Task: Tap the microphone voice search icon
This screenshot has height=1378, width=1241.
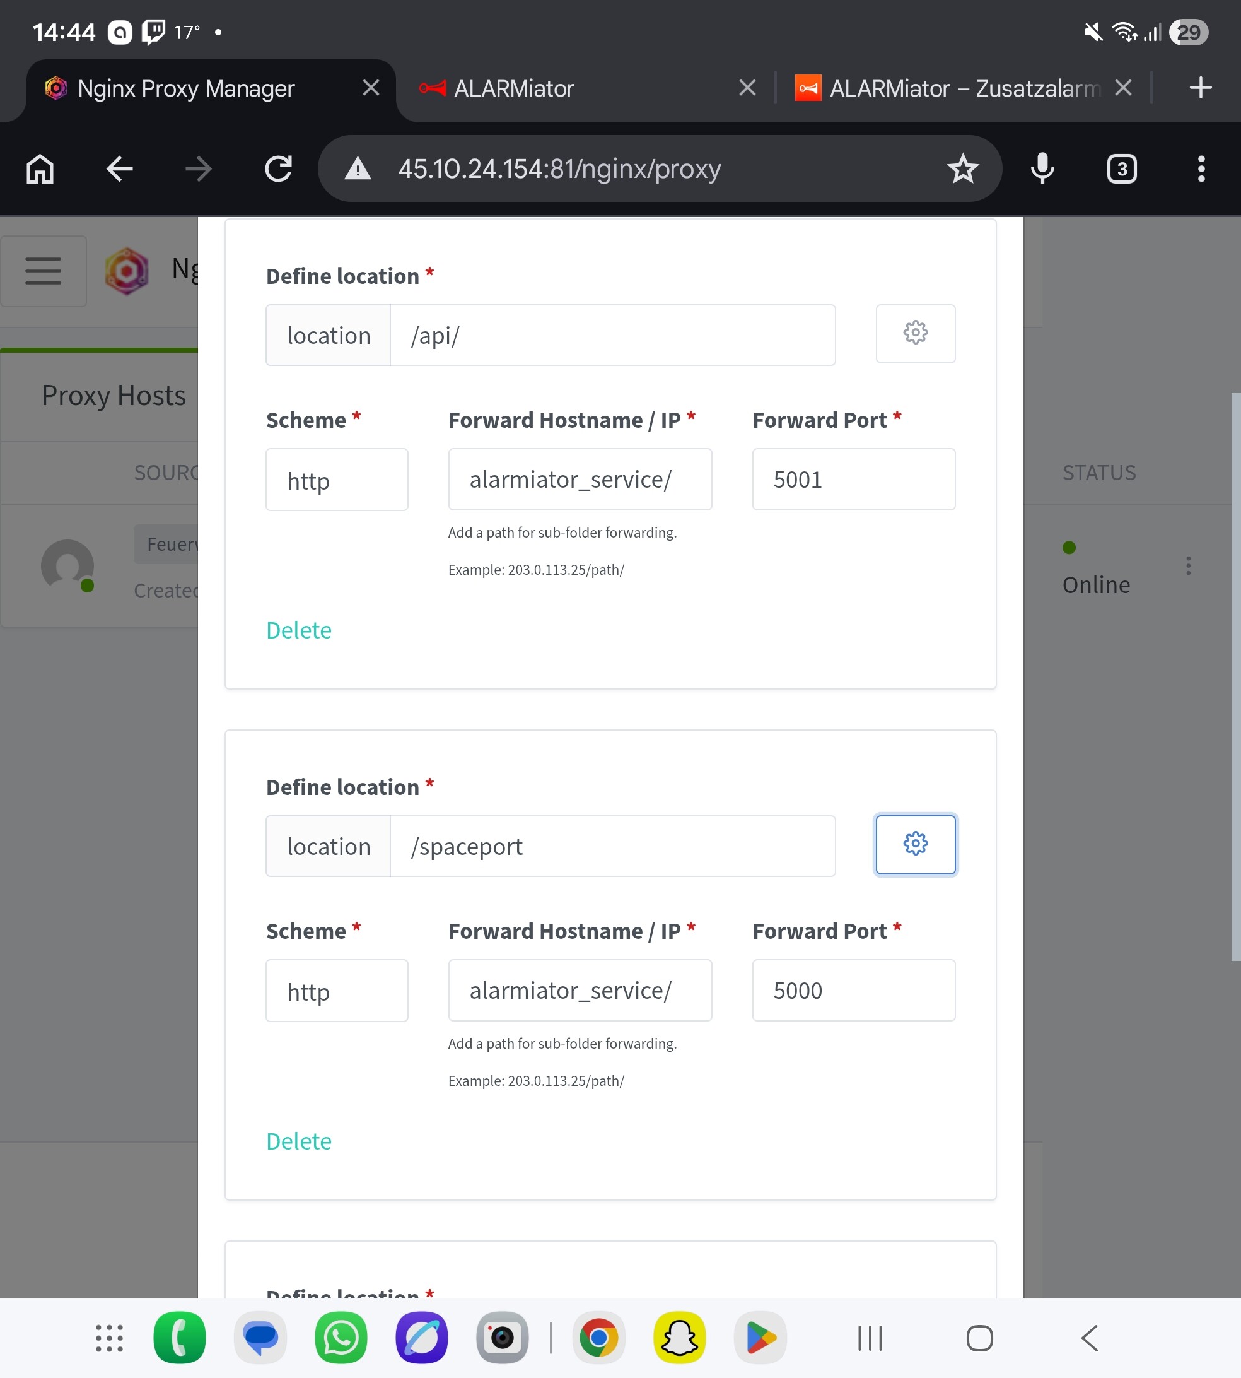Action: [1042, 168]
